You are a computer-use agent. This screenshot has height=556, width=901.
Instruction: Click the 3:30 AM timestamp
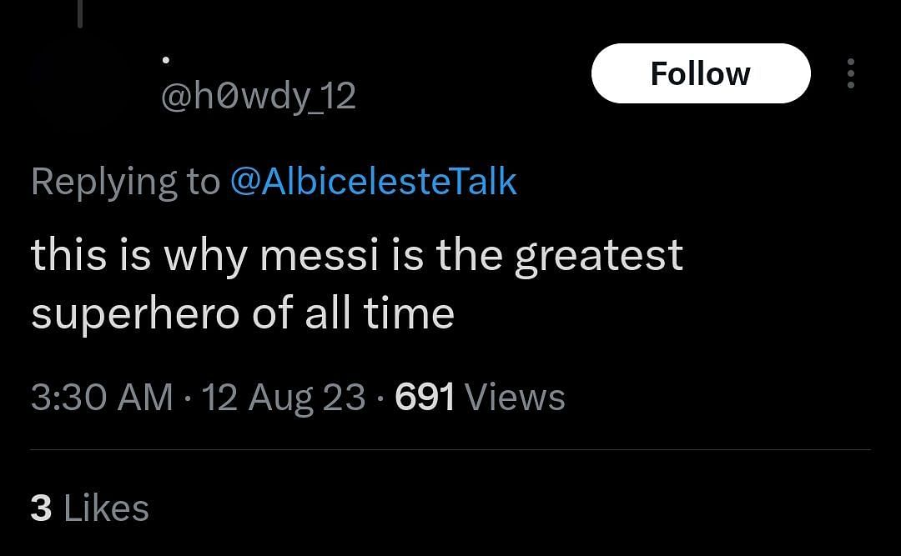point(102,398)
